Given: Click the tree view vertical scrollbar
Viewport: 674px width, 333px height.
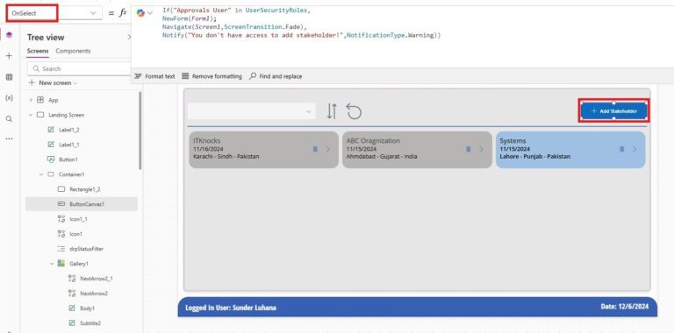Looking at the screenshot, I should pyautogui.click(x=140, y=131).
